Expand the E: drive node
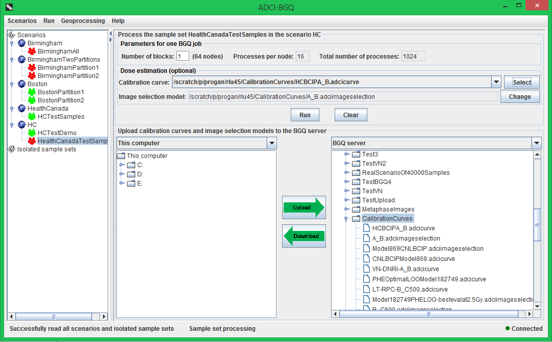Image resolution: width=552 pixels, height=342 pixels. tap(121, 183)
